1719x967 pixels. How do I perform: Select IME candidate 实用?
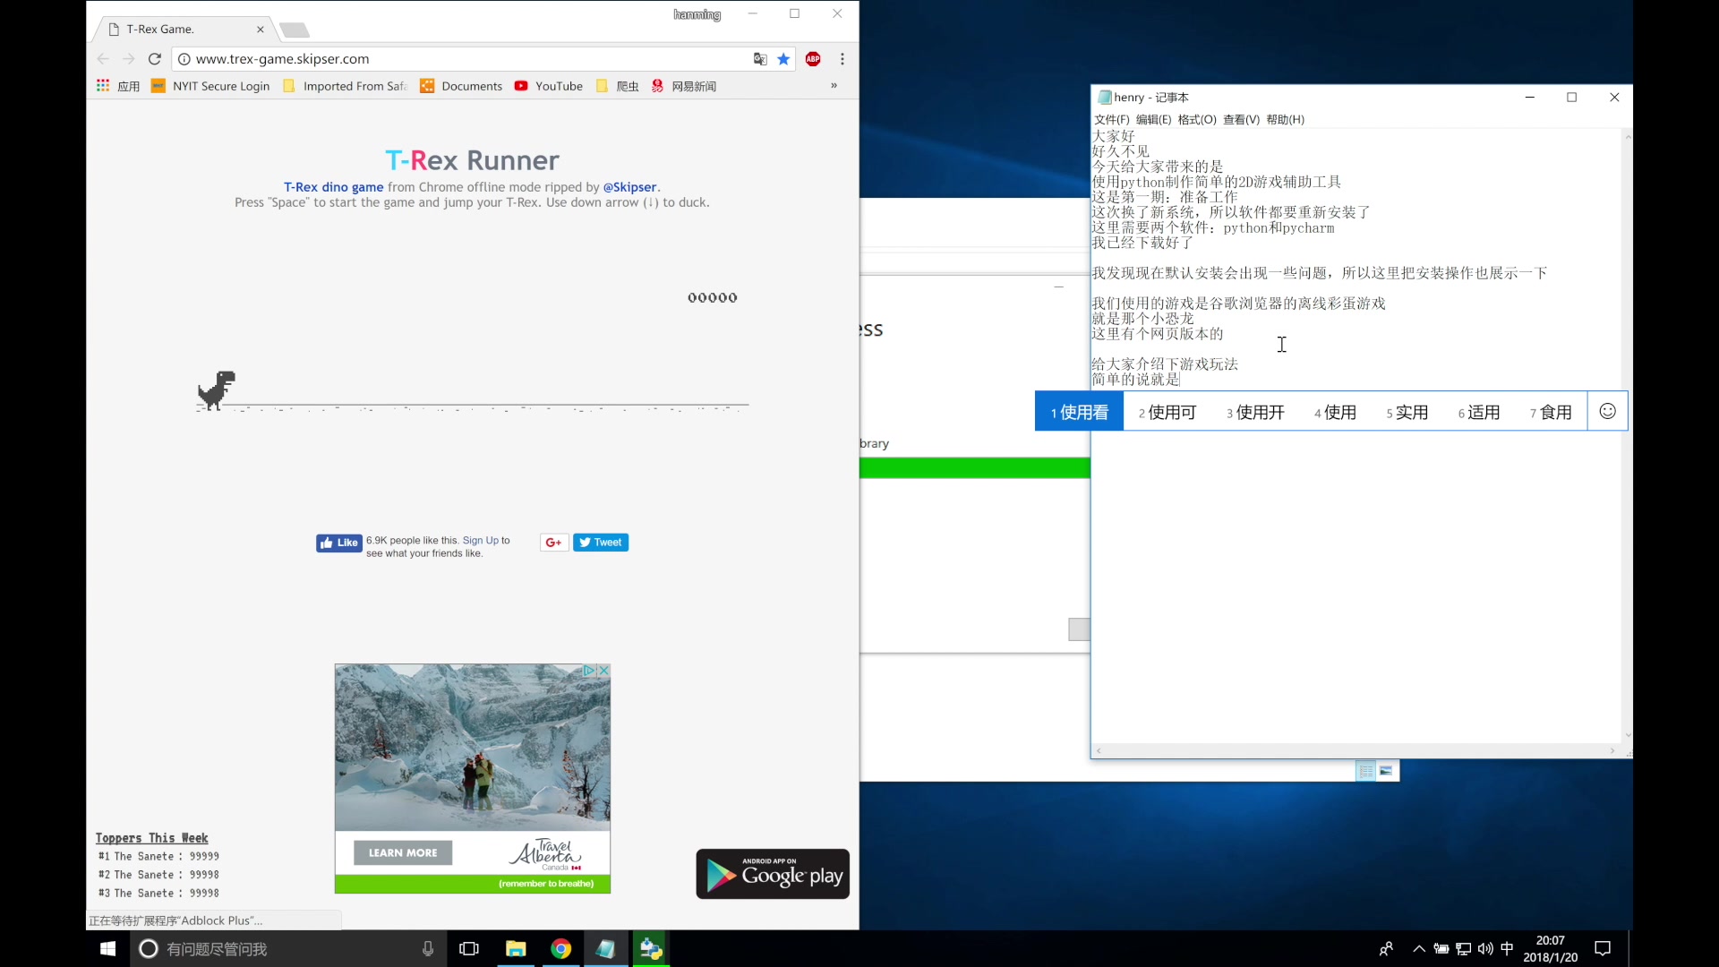[1407, 412]
